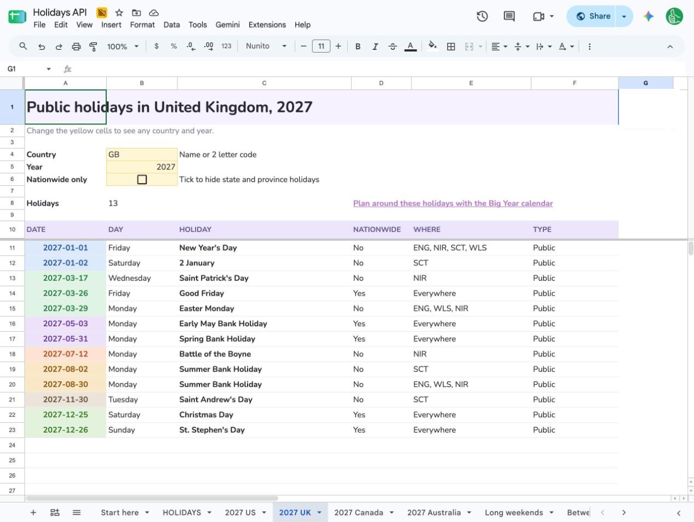Toggle italic formatting

click(x=375, y=47)
